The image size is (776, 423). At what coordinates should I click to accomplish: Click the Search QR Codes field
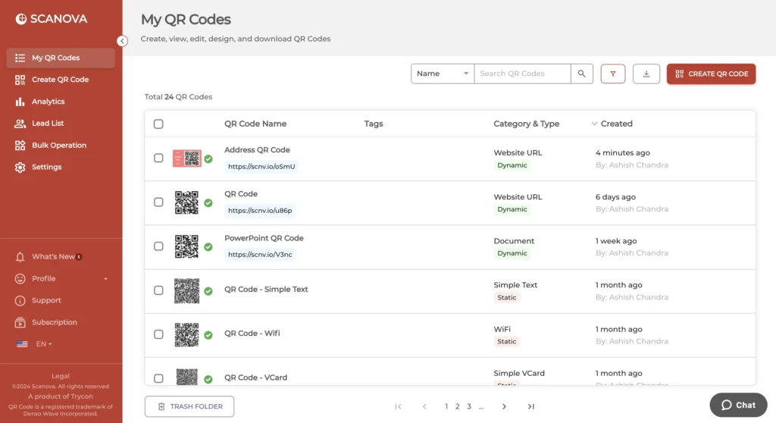[x=523, y=74]
